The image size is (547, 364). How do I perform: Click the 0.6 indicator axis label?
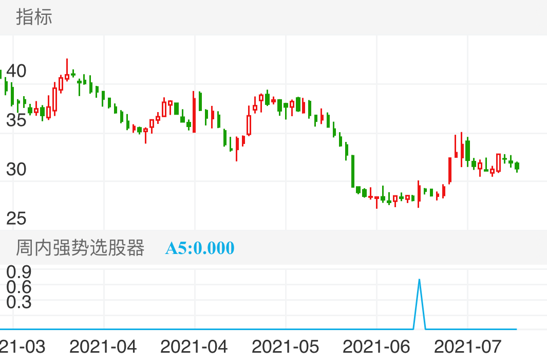19,287
